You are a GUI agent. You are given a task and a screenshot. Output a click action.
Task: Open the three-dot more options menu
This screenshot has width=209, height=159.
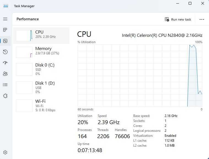[x=202, y=19]
